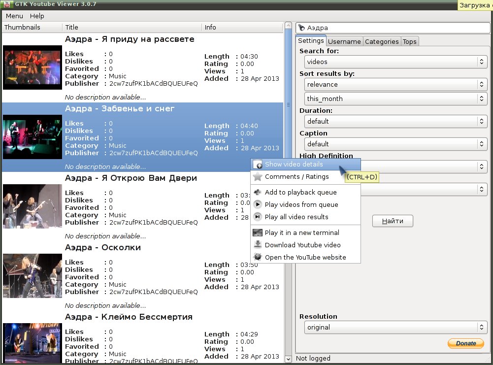The width and height of the screenshot is (493, 365).
Task: Click the terminal icon for Play it in a new terminal
Action: coord(258,232)
